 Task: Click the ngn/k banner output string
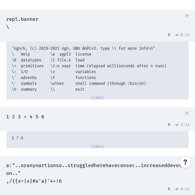click(83, 48)
